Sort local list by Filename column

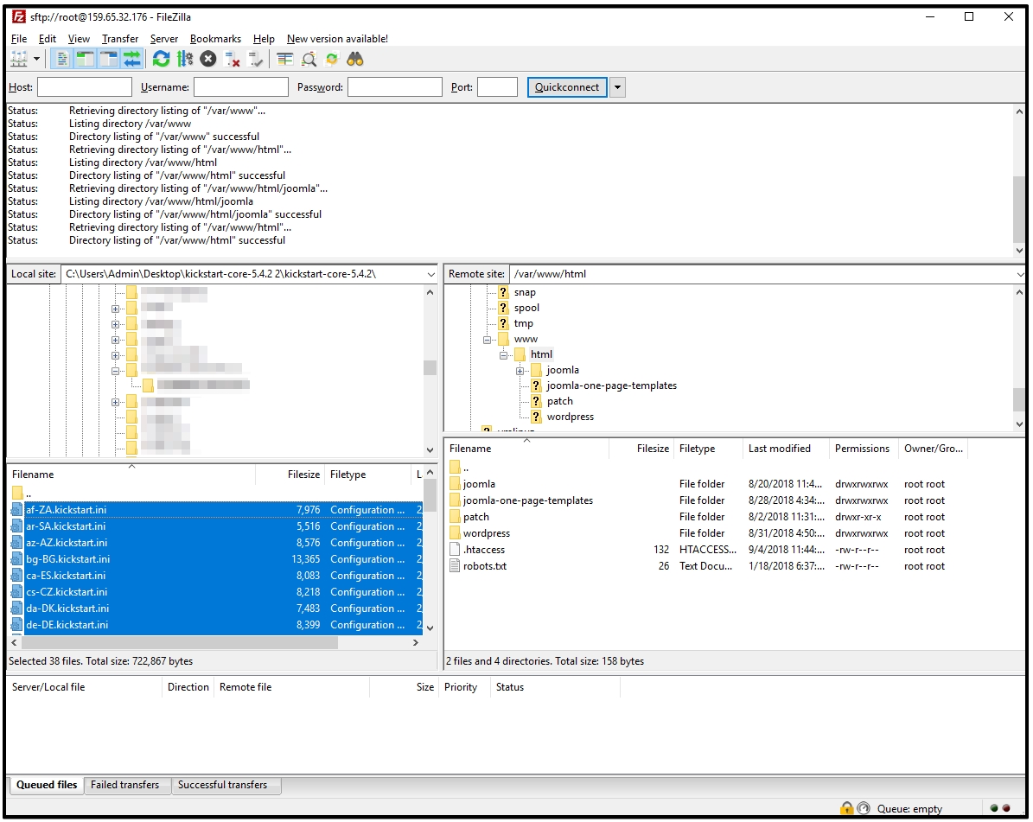pyautogui.click(x=131, y=475)
